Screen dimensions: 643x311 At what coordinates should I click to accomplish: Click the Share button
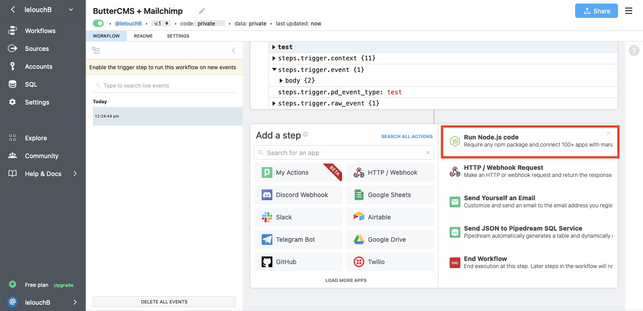(597, 11)
